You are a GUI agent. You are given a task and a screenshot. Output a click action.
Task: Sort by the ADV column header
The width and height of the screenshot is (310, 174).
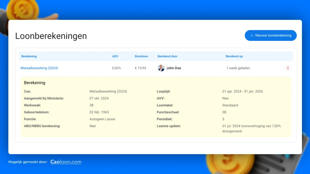point(115,56)
